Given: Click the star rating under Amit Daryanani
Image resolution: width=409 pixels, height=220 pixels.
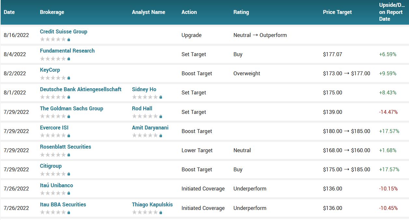Looking at the screenshot, I should (x=145, y=136).
